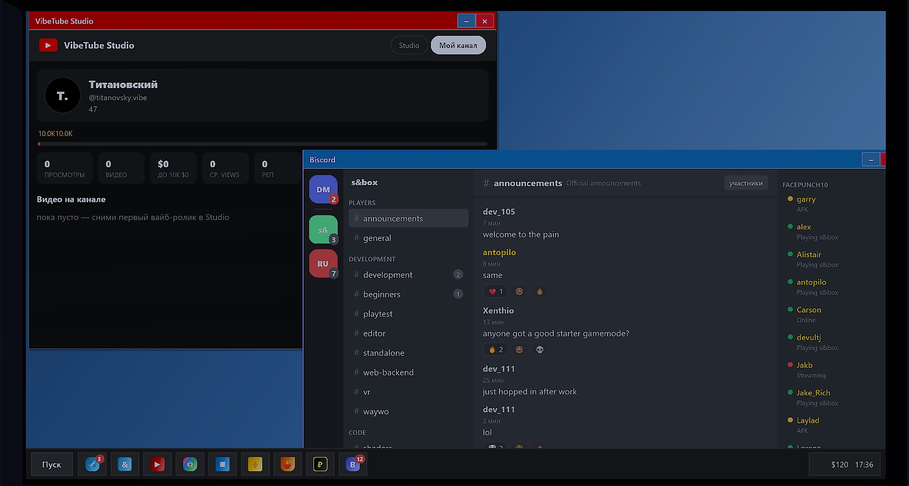Click antopilo's name above the 'same' message
Viewport: 909px width, 486px height.
tap(500, 252)
